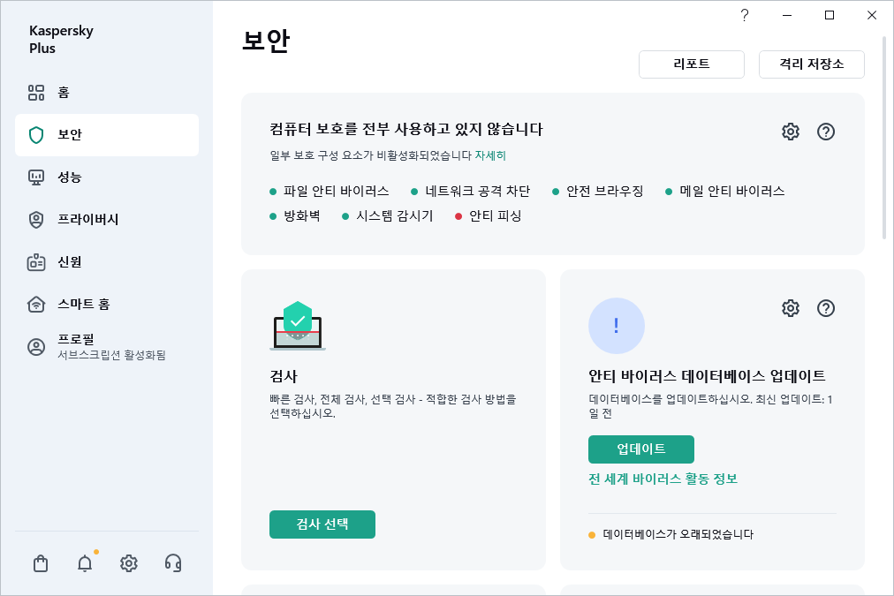Open the 프라이버시 (Privacy) section icon
Viewport: 894px width, 596px height.
36,219
